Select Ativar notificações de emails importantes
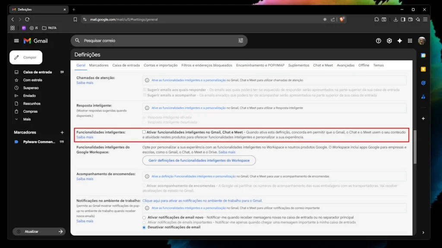Viewport: 442px width, 248px height. (x=144, y=223)
